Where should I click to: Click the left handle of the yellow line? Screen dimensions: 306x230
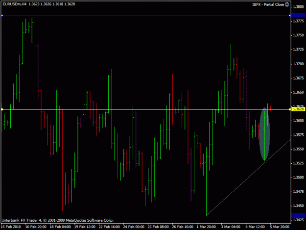[x=2, y=109]
